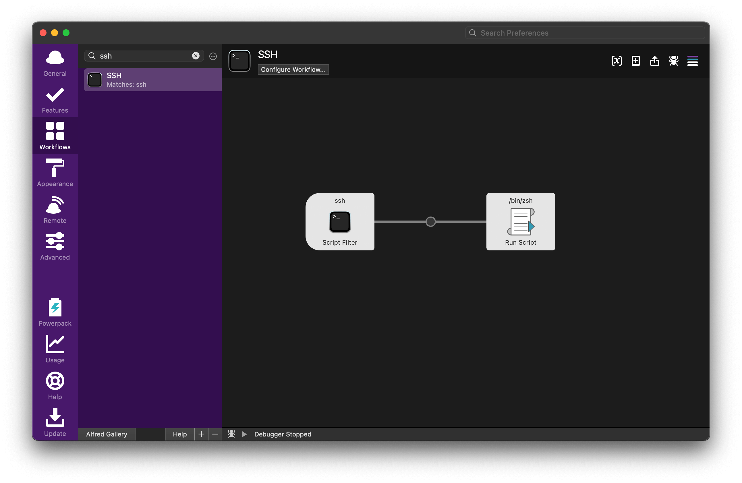Screen dimensions: 742x483
Task: Start the debugger with play icon
Action: (x=244, y=434)
